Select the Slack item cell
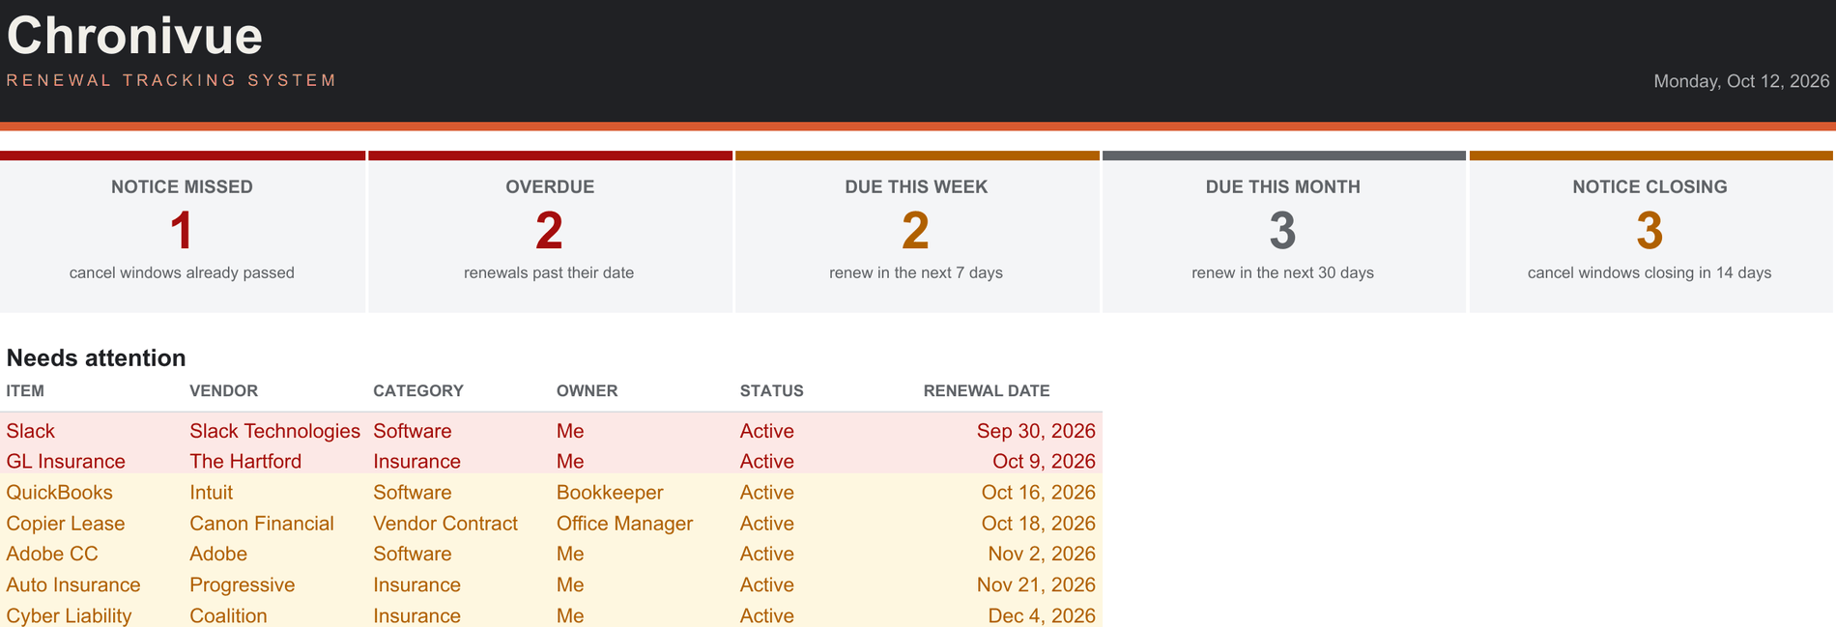The width and height of the screenshot is (1836, 627). pos(31,431)
